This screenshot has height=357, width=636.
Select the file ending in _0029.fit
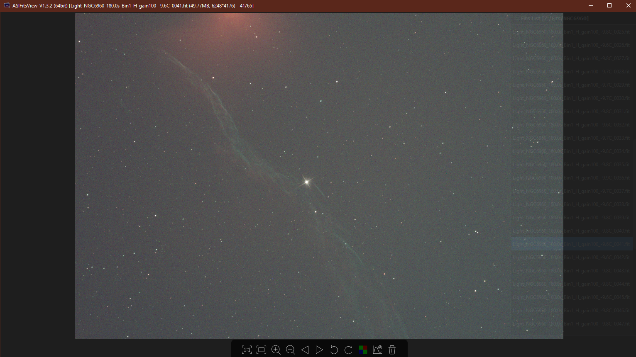pos(572,85)
